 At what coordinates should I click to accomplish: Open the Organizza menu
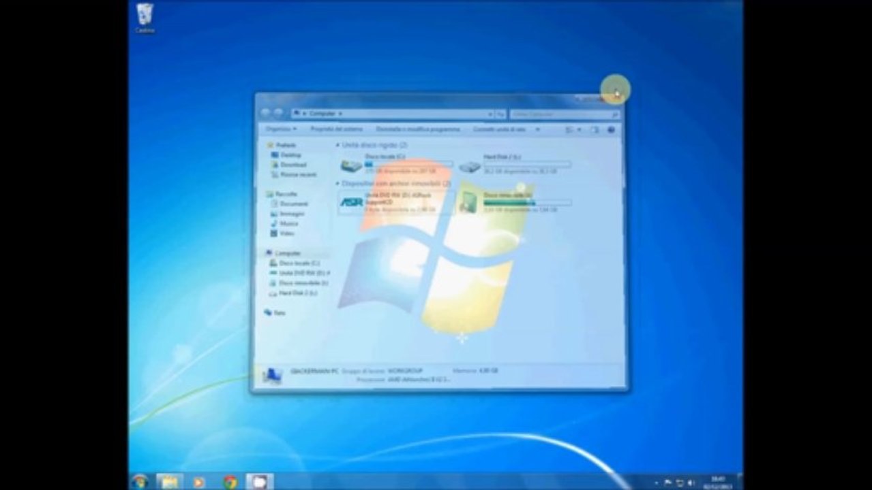[x=281, y=129]
